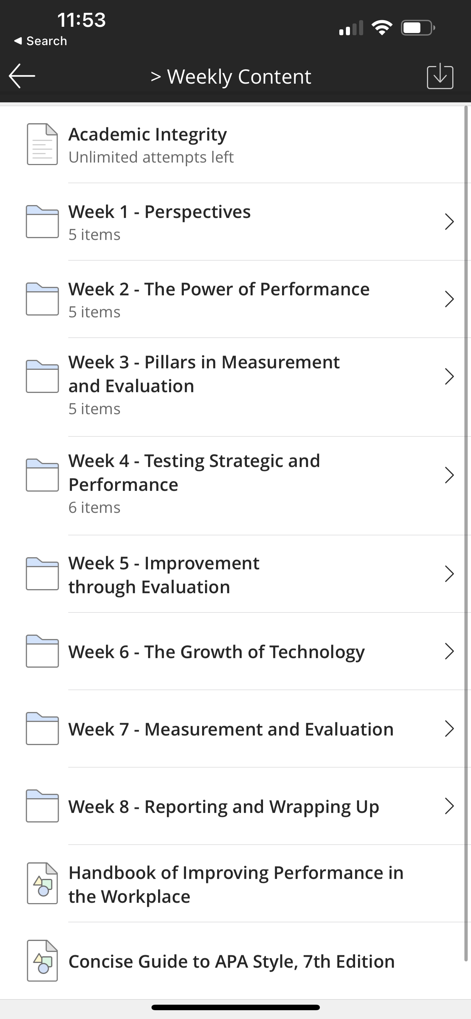Expand Week 2 using its chevron

(x=449, y=299)
